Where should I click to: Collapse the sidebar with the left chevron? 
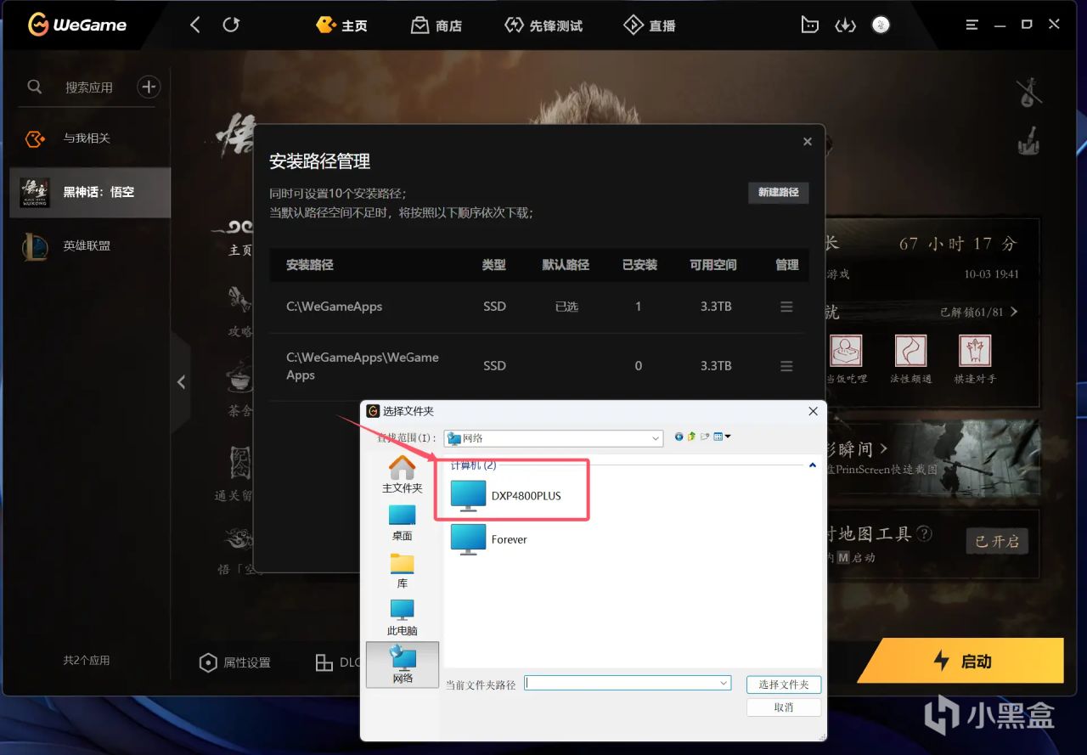[x=181, y=382]
